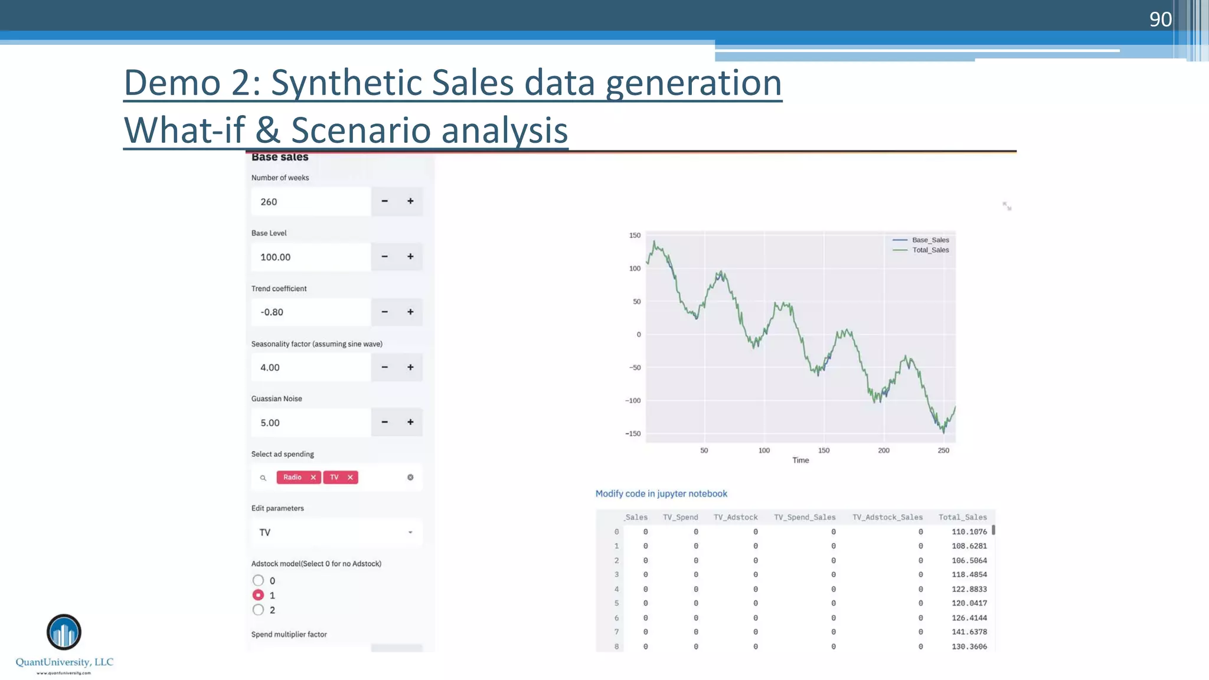
Task: Select the Total_Sales cell 118.4854
Action: pos(969,574)
